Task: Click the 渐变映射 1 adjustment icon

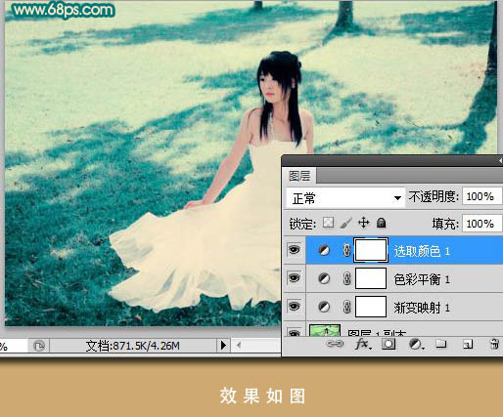Action: tap(324, 307)
